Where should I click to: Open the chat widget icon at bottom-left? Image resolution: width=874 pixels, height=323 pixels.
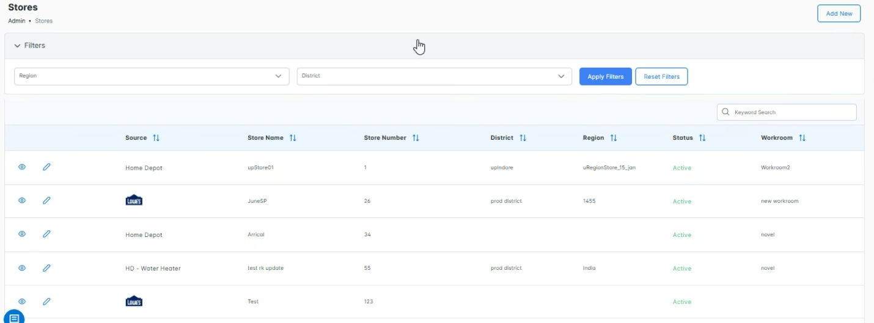click(14, 318)
